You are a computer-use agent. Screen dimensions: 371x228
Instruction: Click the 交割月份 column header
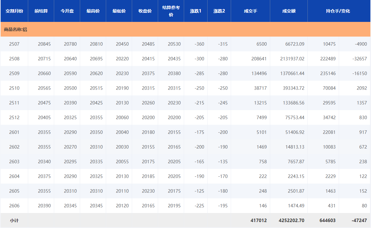tap(14, 11)
